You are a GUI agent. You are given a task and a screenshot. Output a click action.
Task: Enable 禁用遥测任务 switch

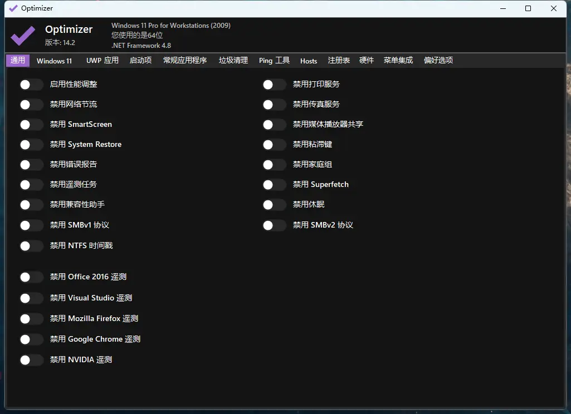32,185
